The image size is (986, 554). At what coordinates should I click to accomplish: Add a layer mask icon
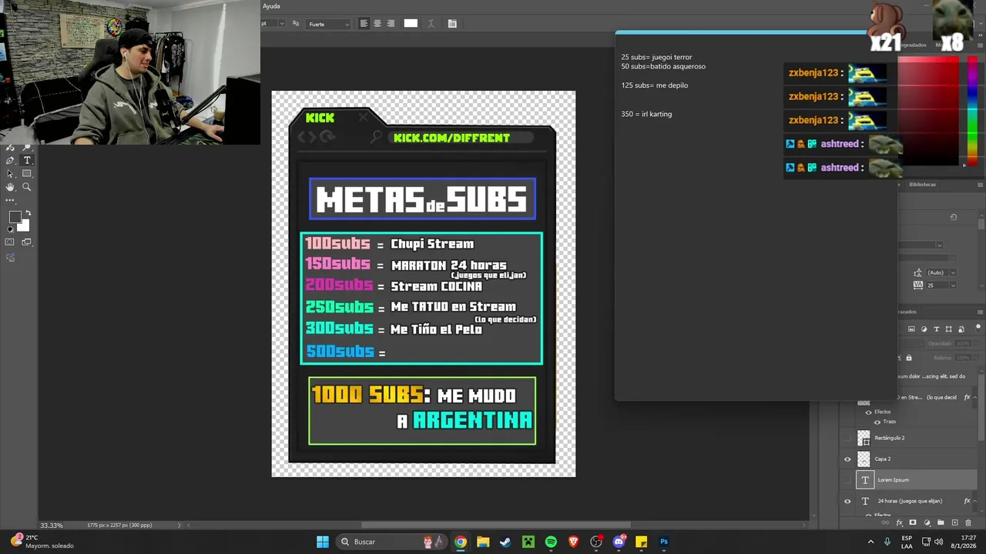[x=913, y=523]
